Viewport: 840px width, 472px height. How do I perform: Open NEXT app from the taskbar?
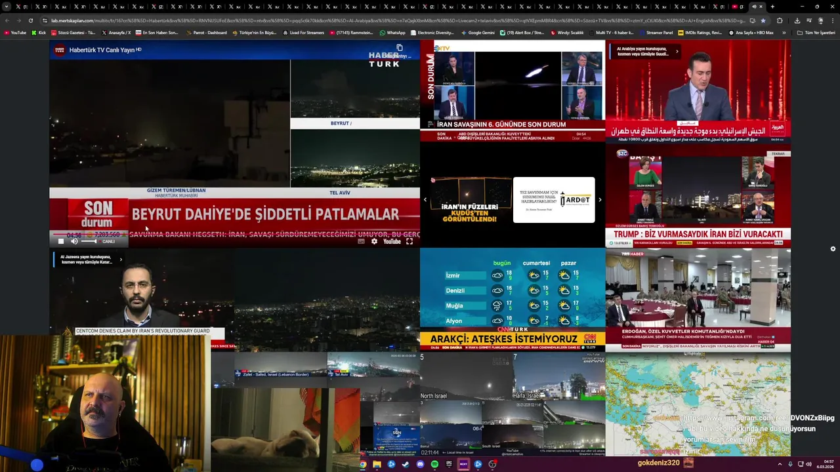coord(463,464)
